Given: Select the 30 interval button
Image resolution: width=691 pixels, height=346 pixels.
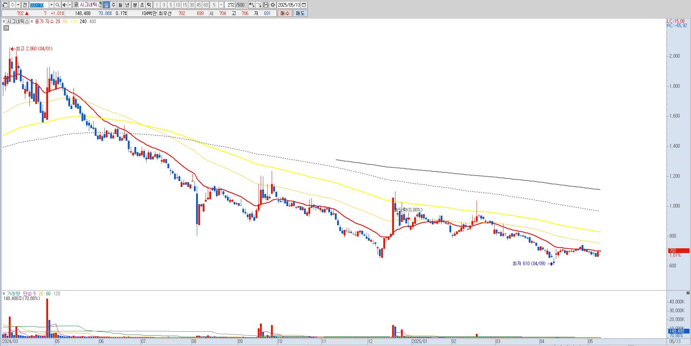Looking at the screenshot, I should [x=192, y=5].
